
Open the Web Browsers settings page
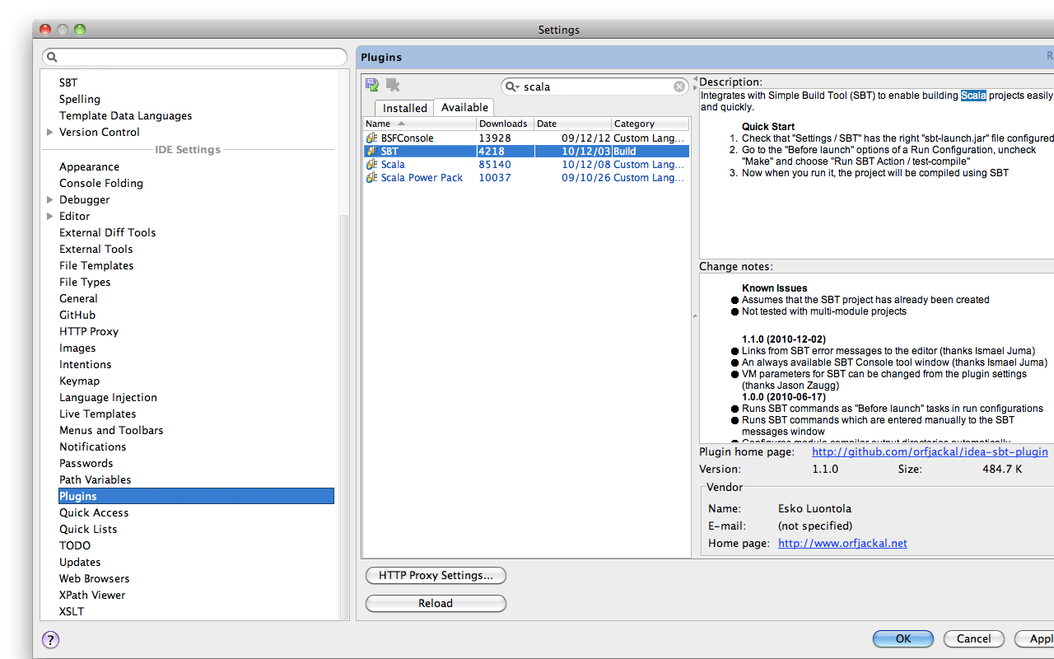tap(94, 578)
